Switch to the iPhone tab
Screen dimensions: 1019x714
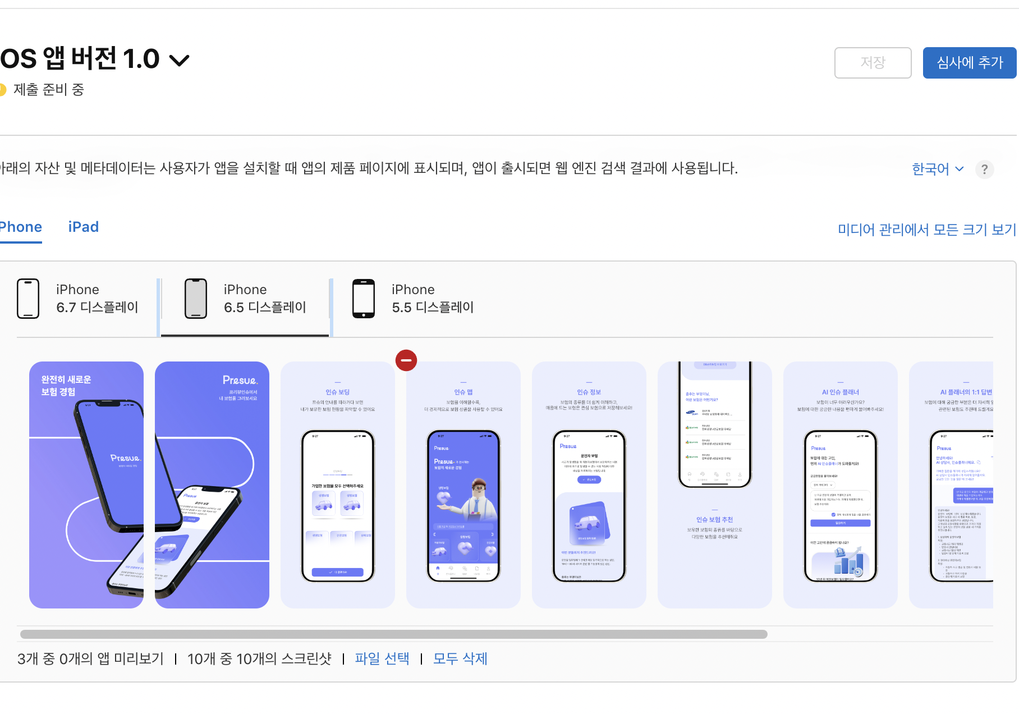pyautogui.click(x=21, y=227)
